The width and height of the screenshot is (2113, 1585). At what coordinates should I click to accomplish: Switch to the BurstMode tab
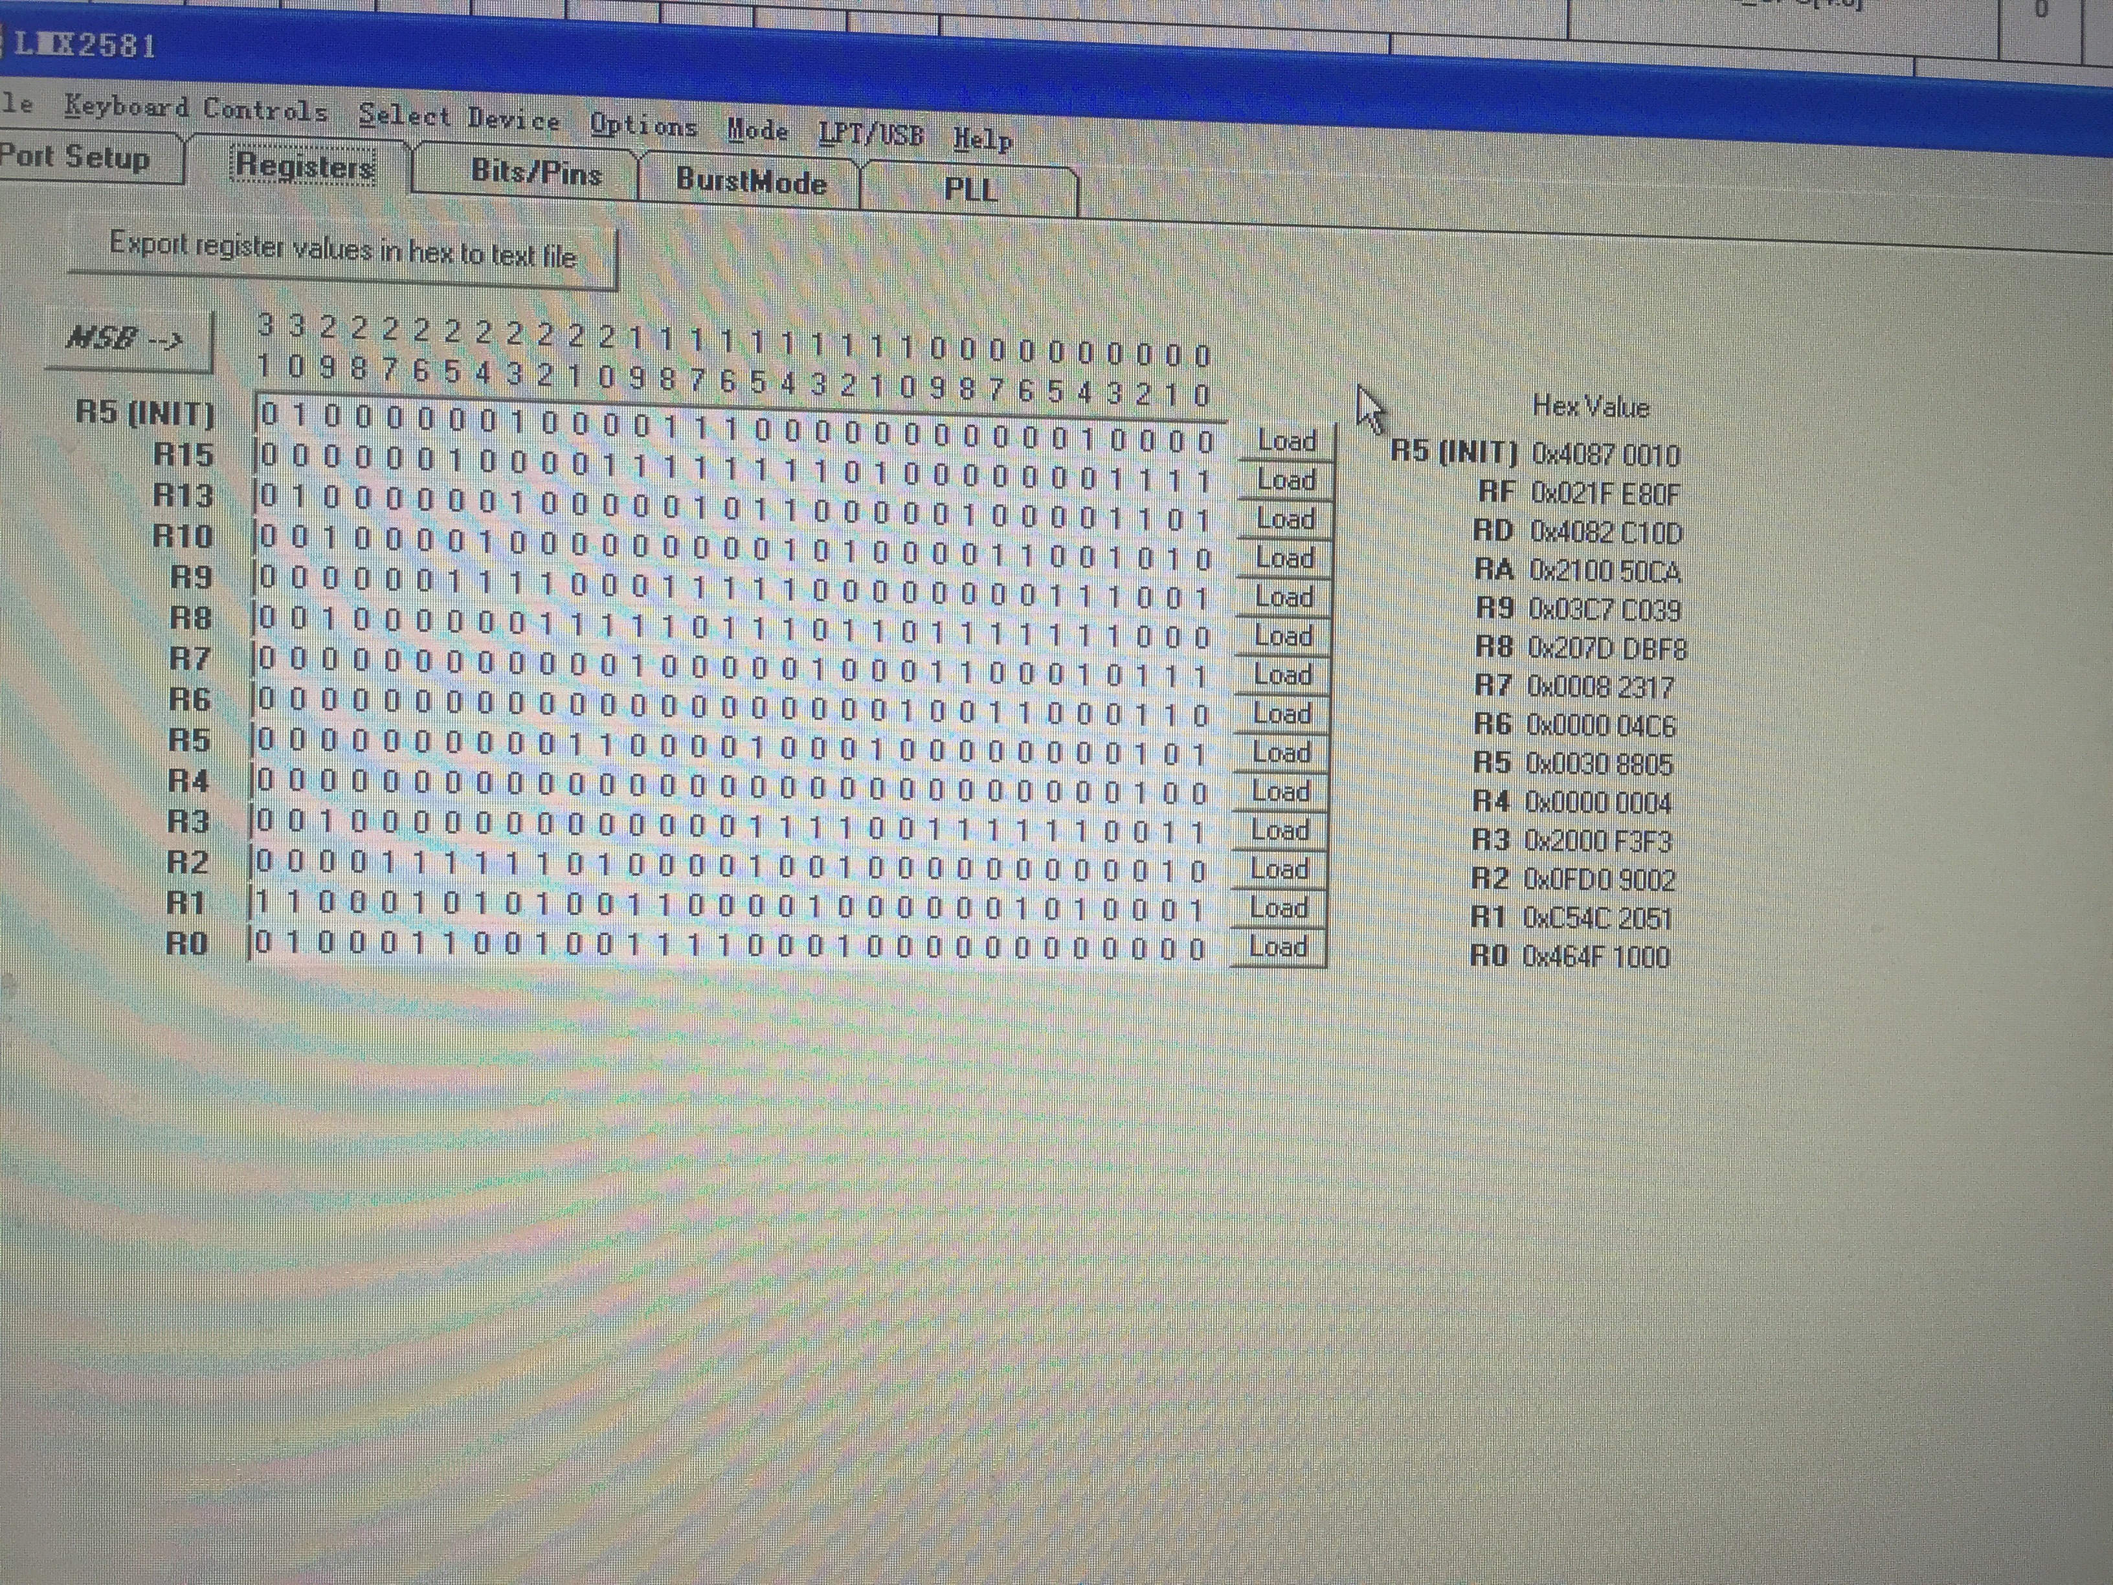tap(751, 181)
